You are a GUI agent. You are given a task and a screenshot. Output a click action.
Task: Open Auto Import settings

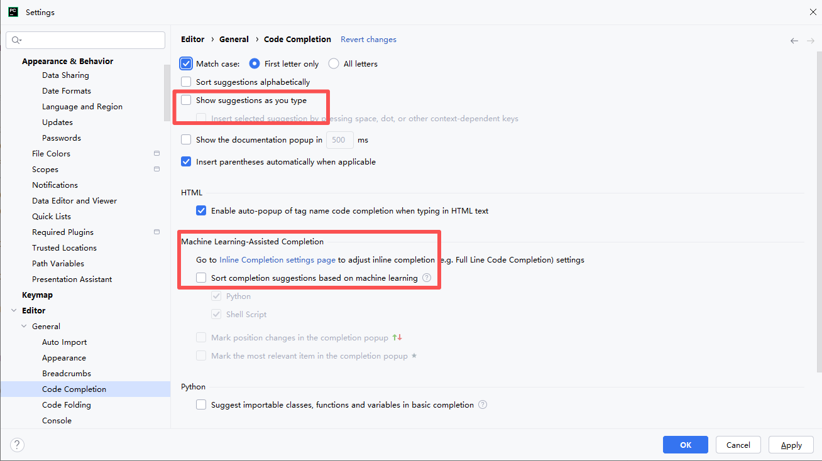tap(65, 342)
